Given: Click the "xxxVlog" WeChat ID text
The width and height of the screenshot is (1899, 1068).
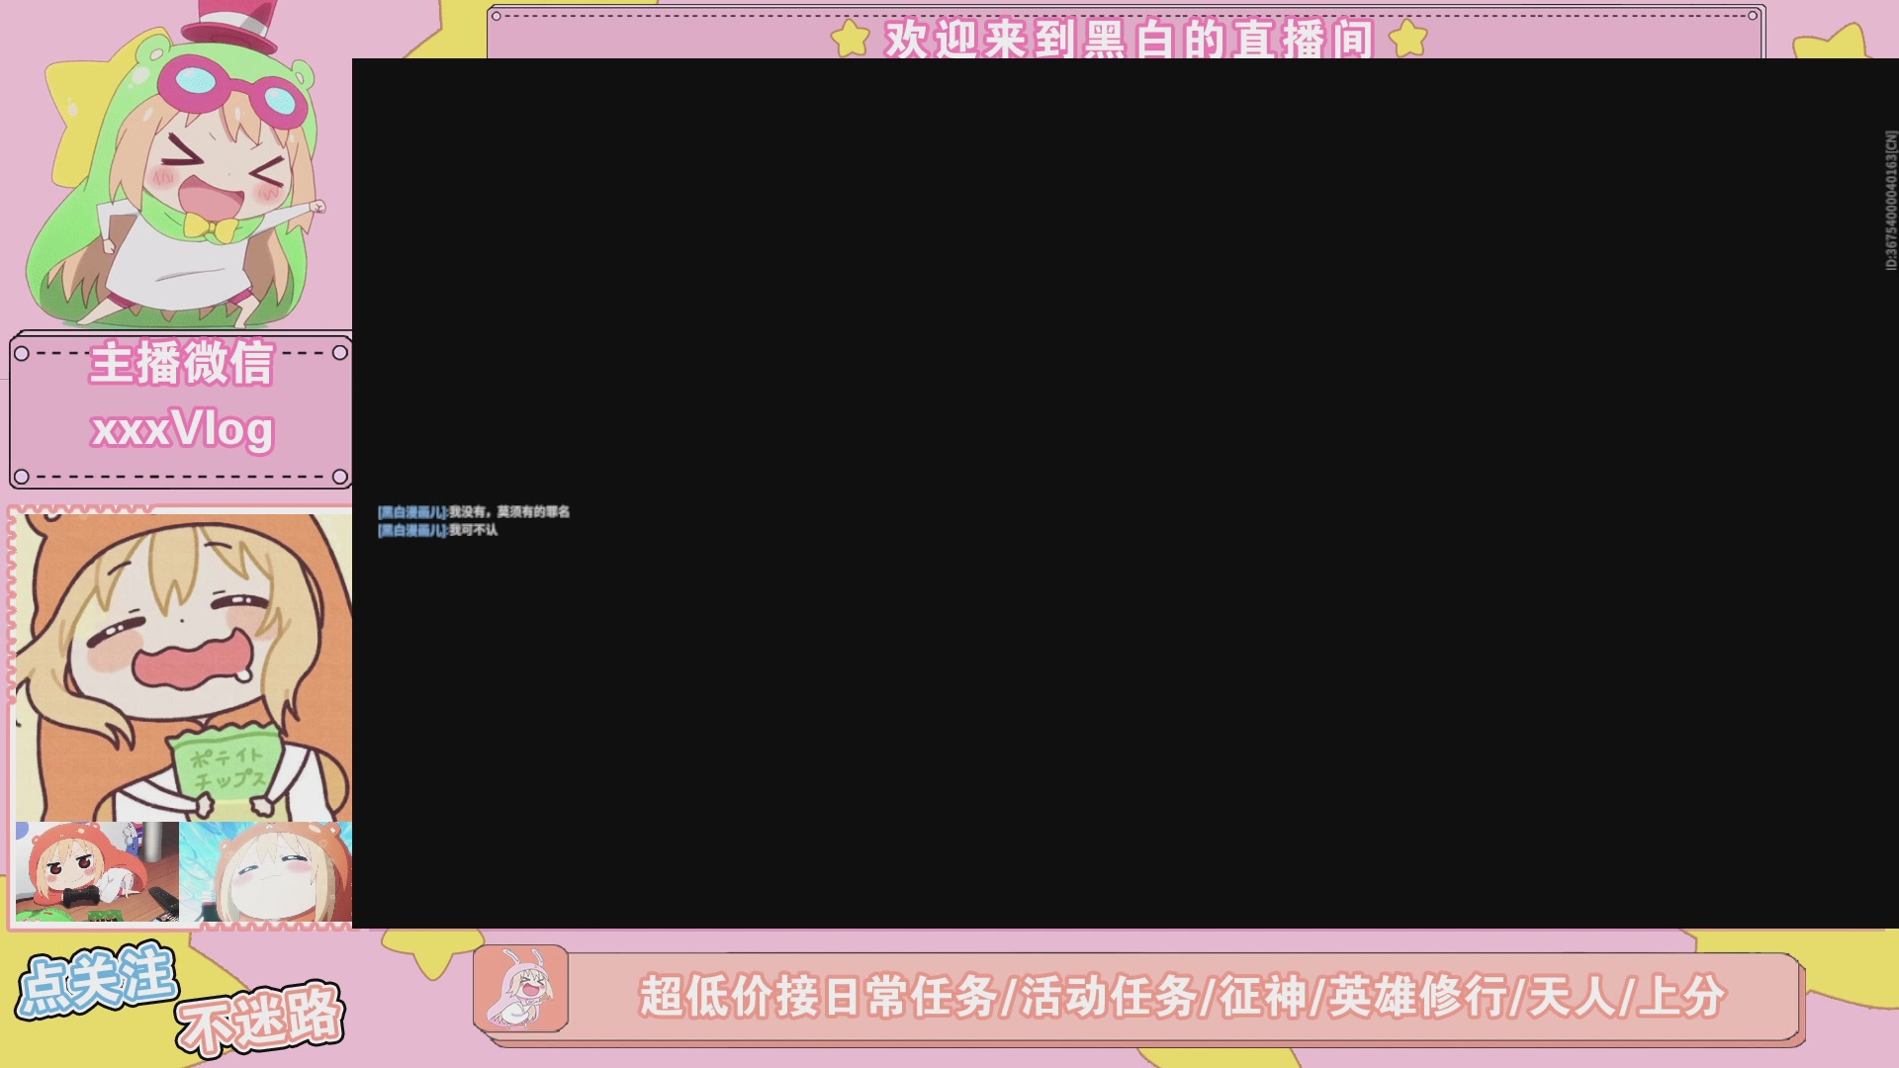Looking at the screenshot, I should tap(182, 429).
